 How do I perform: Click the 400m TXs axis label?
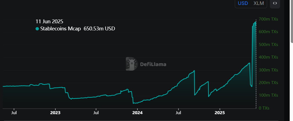point(268,57)
